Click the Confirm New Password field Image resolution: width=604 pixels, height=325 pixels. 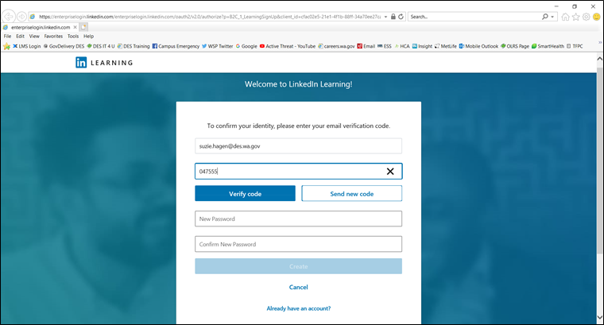pos(299,244)
